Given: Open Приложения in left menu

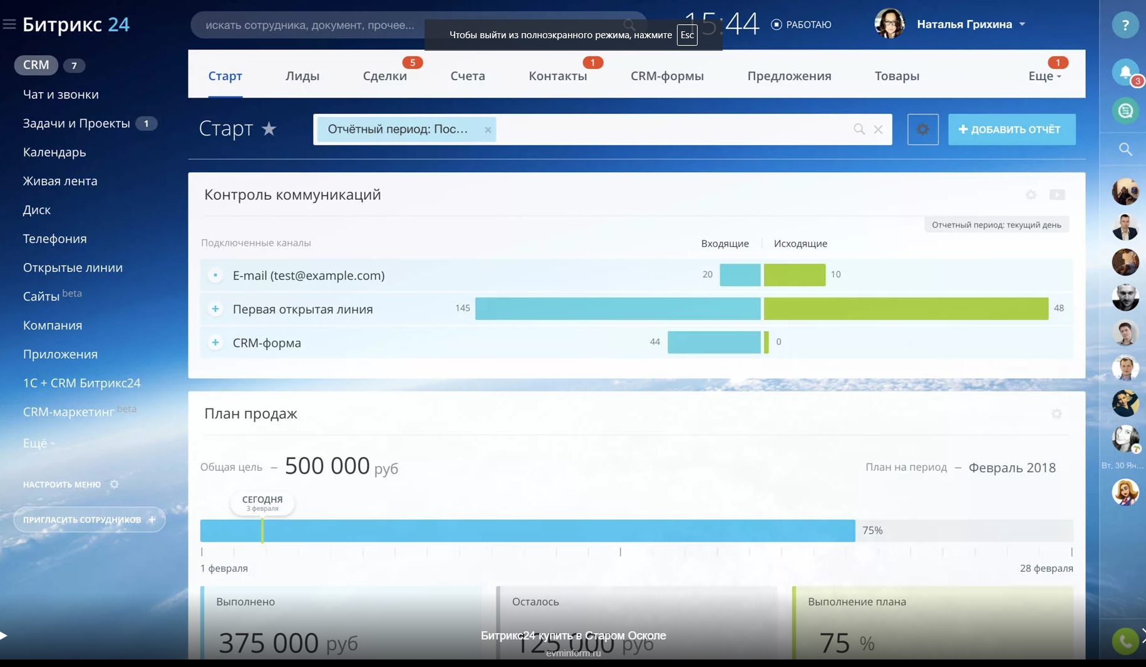Looking at the screenshot, I should point(60,354).
